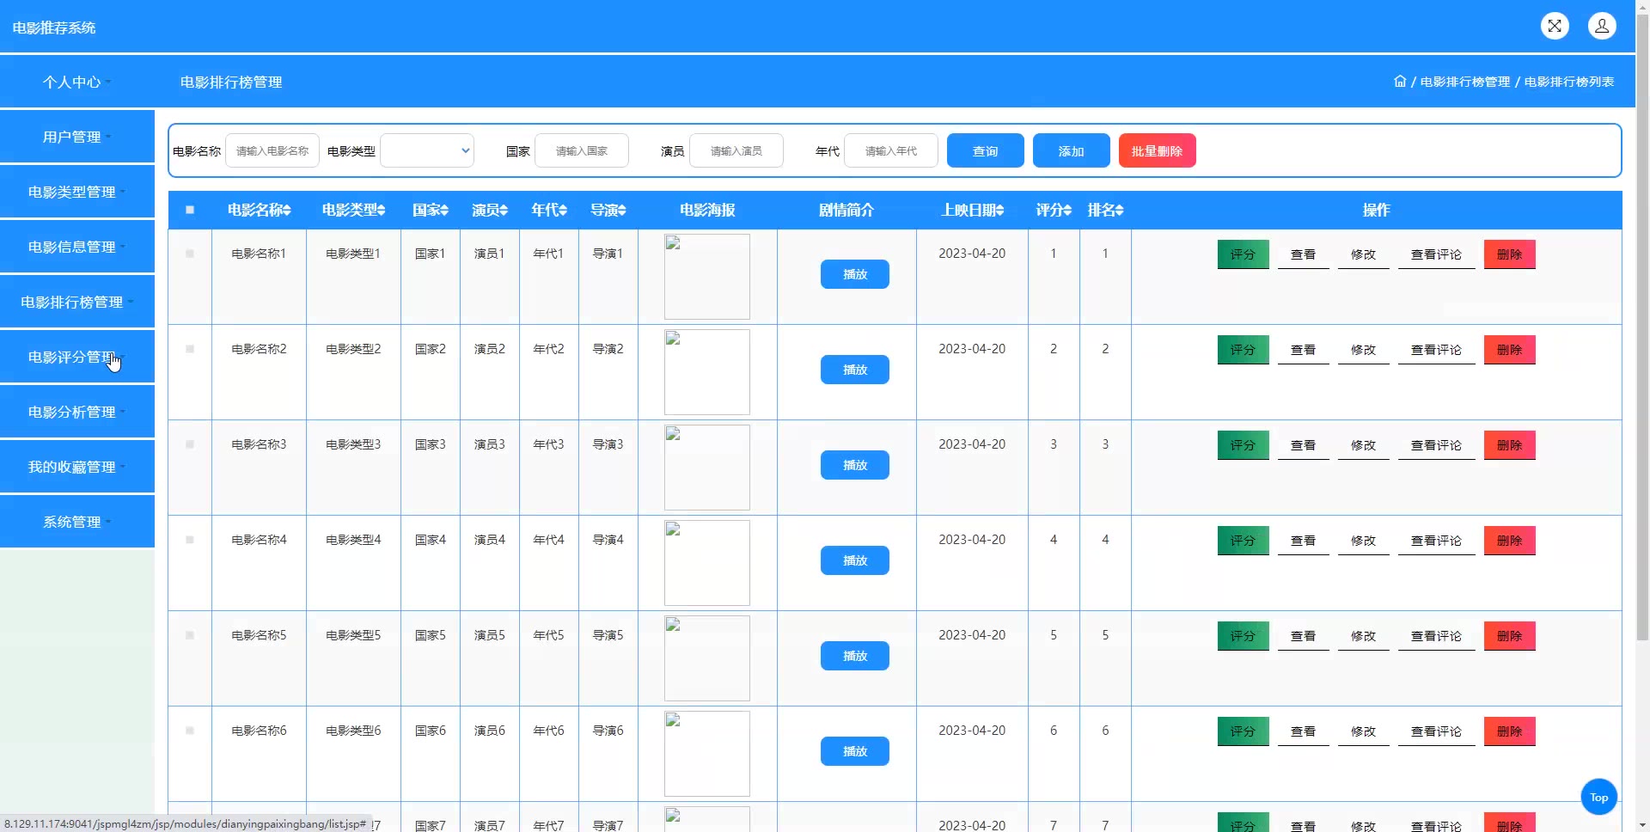Click 查看 for 电影名称1
This screenshot has width=1650, height=832.
click(1304, 254)
